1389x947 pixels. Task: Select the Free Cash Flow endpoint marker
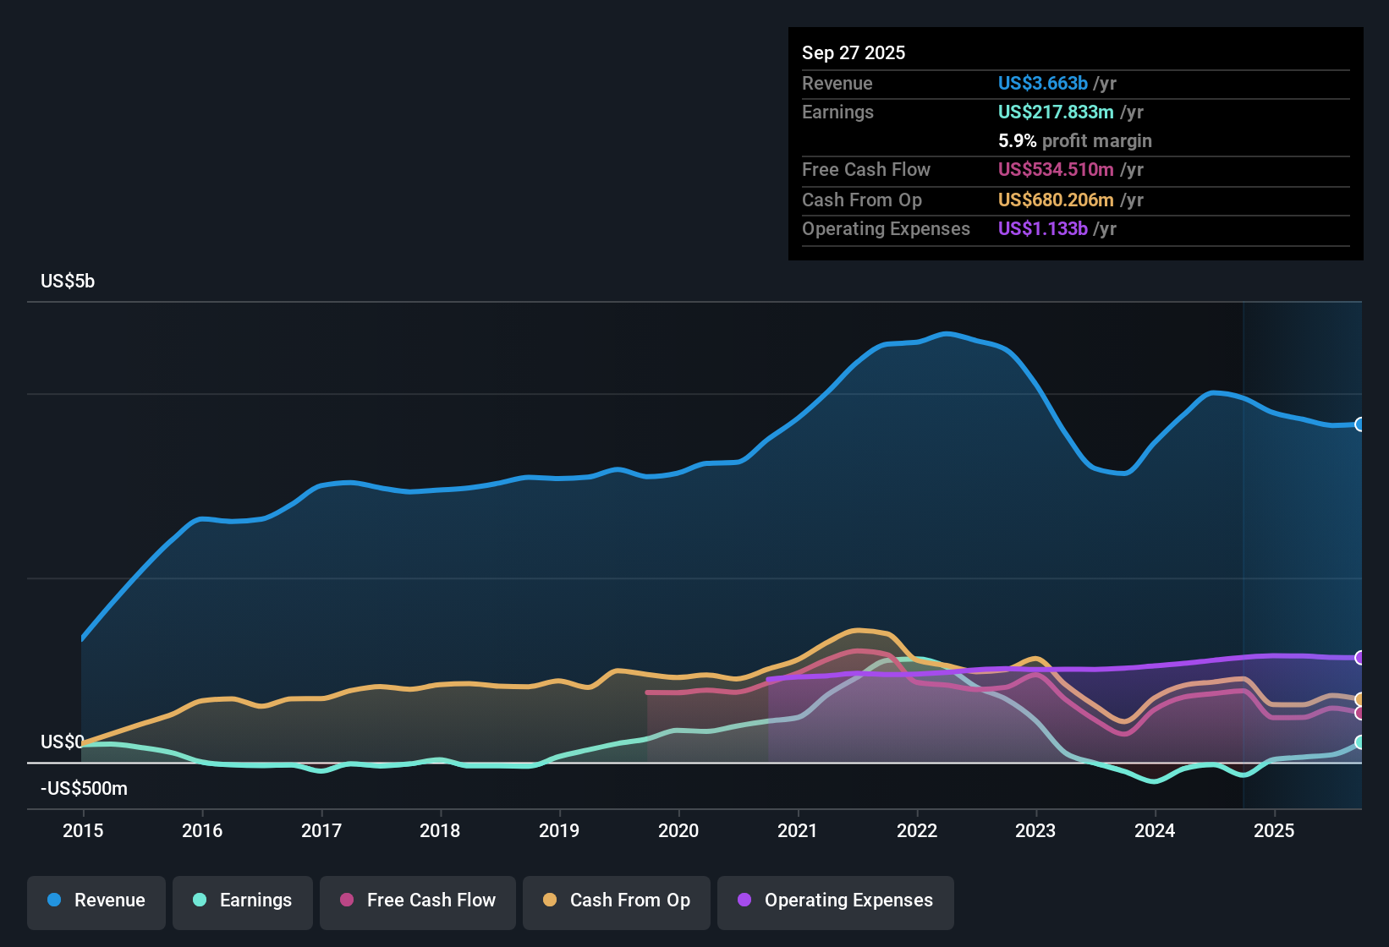coord(1360,713)
